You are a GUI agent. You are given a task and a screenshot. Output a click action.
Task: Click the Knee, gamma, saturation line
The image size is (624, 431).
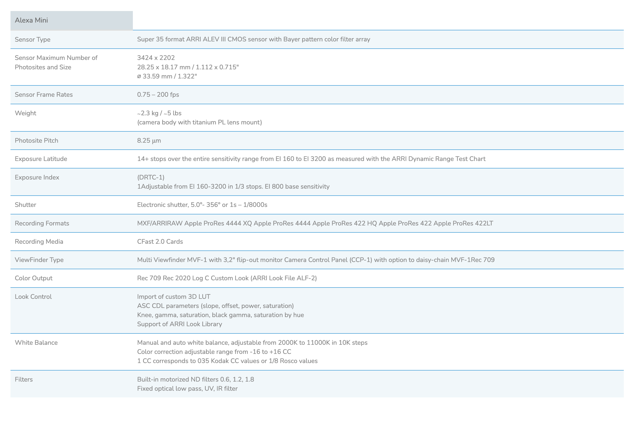(x=220, y=315)
